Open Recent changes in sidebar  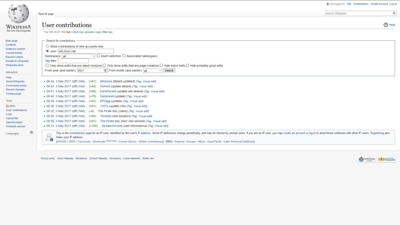click(15, 90)
